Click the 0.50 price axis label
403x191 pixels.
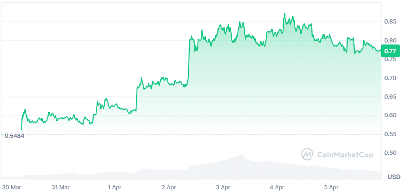pos(389,153)
